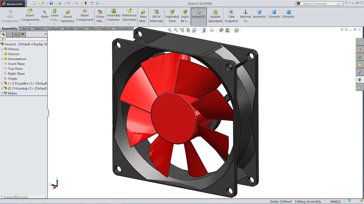Open Reference Geometry tool
This screenshot has width=364, height=204.
pos(129,15)
